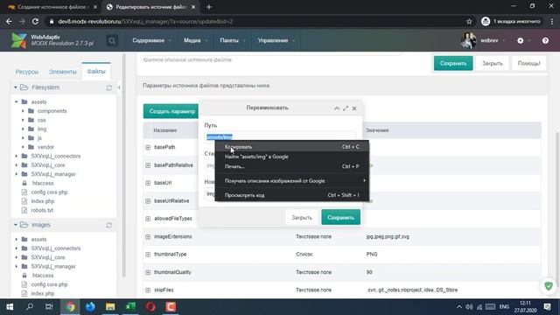
Task: Click the top Закрыть button
Action: [x=492, y=64]
